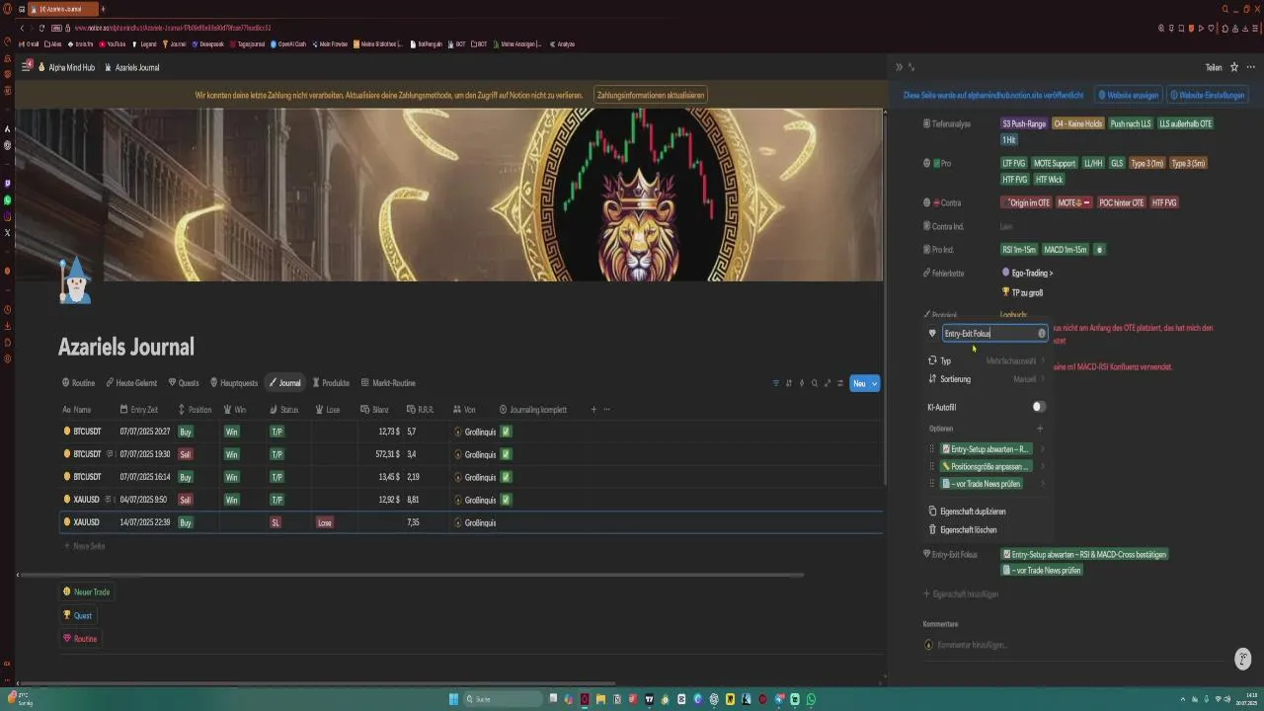Screen dimensions: 1264x711
Task: Open the Notion sidebar hamburger menu
Action: tap(27, 67)
